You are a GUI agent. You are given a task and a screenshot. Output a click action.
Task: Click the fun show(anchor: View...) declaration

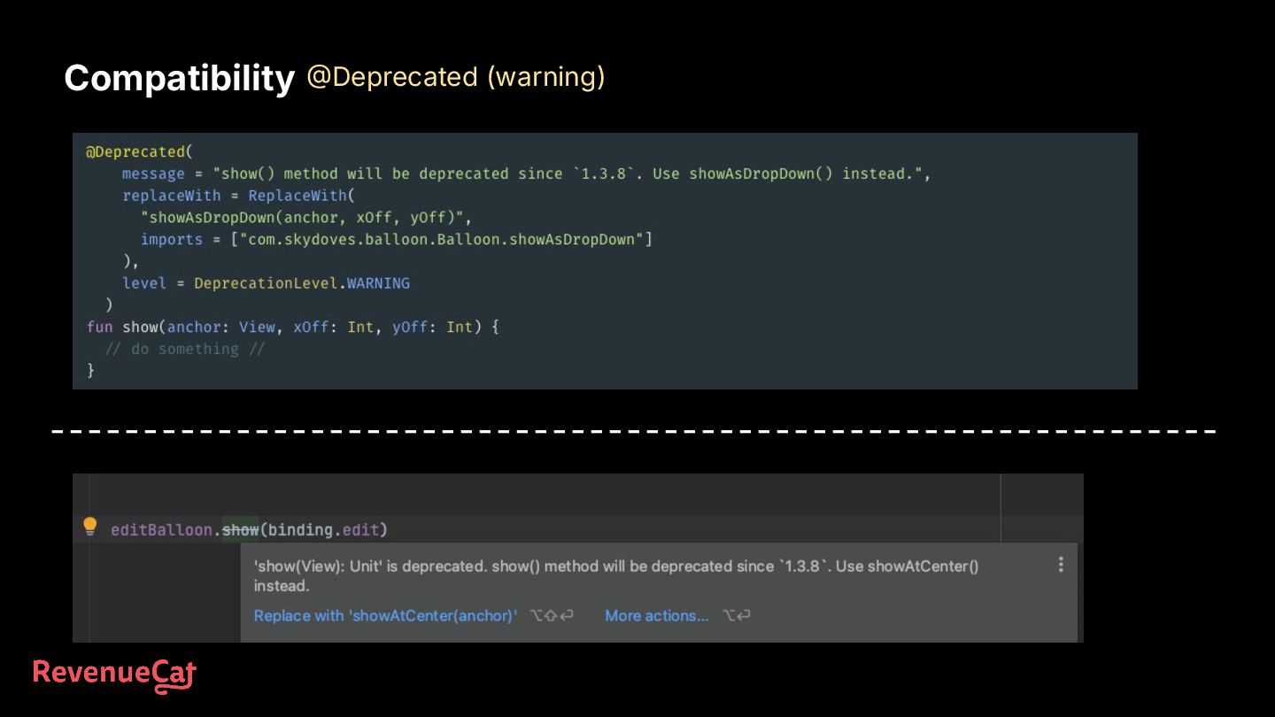pos(293,328)
